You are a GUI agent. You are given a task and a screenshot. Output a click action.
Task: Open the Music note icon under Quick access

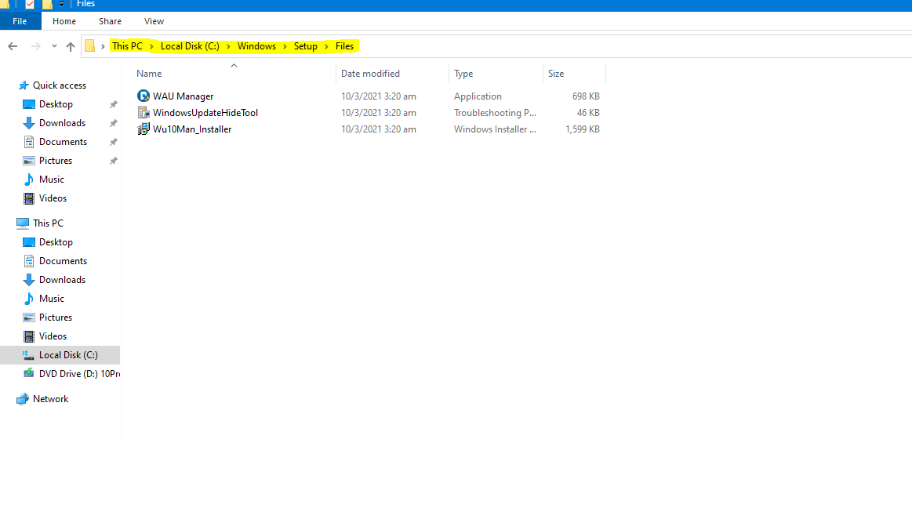[28, 180]
